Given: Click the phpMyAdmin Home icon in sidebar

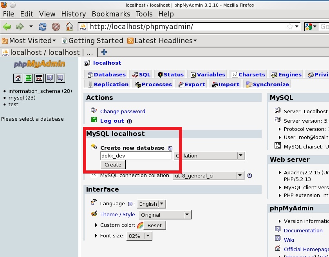Looking at the screenshot, I should (18, 78).
